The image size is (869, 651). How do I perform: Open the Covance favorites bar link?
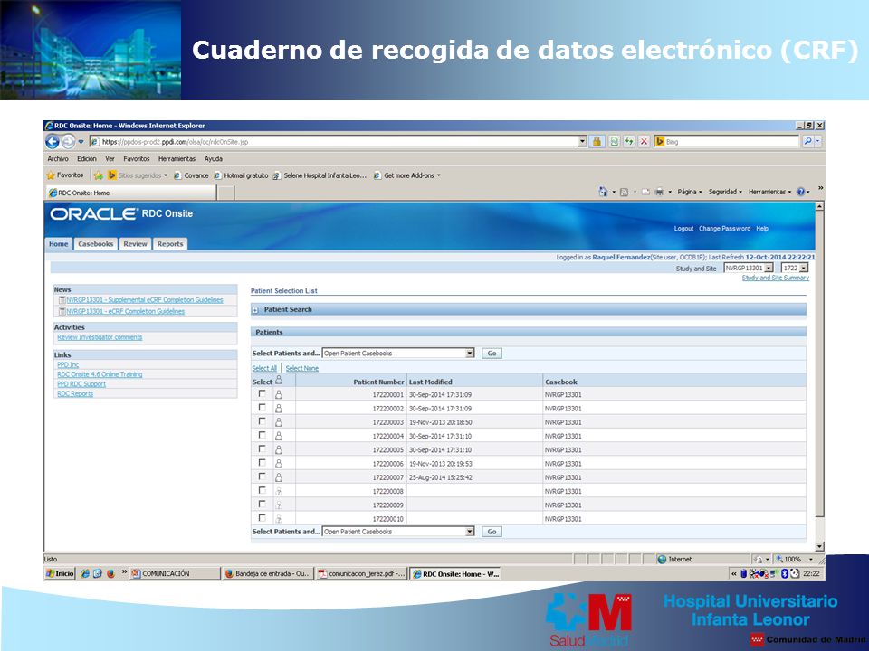pos(191,175)
